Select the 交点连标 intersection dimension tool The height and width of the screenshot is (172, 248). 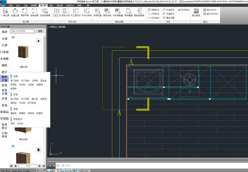153,18
